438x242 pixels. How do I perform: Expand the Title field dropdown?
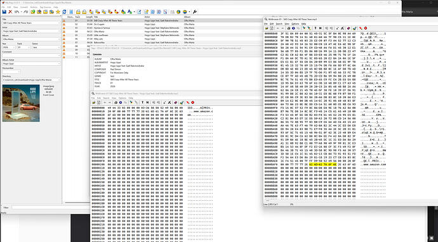[x=59, y=23]
